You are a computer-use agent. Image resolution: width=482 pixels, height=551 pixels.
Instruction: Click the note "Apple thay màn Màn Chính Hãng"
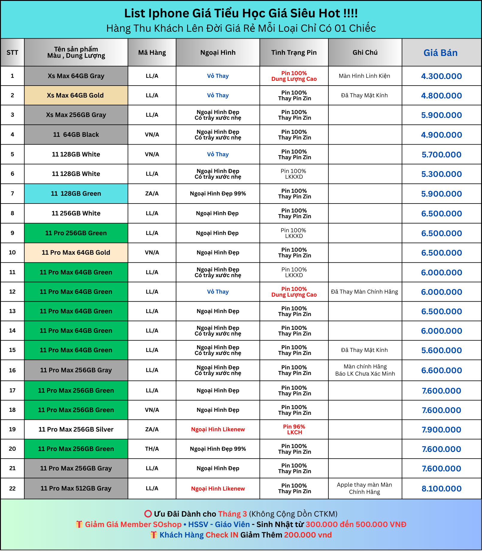[365, 488]
